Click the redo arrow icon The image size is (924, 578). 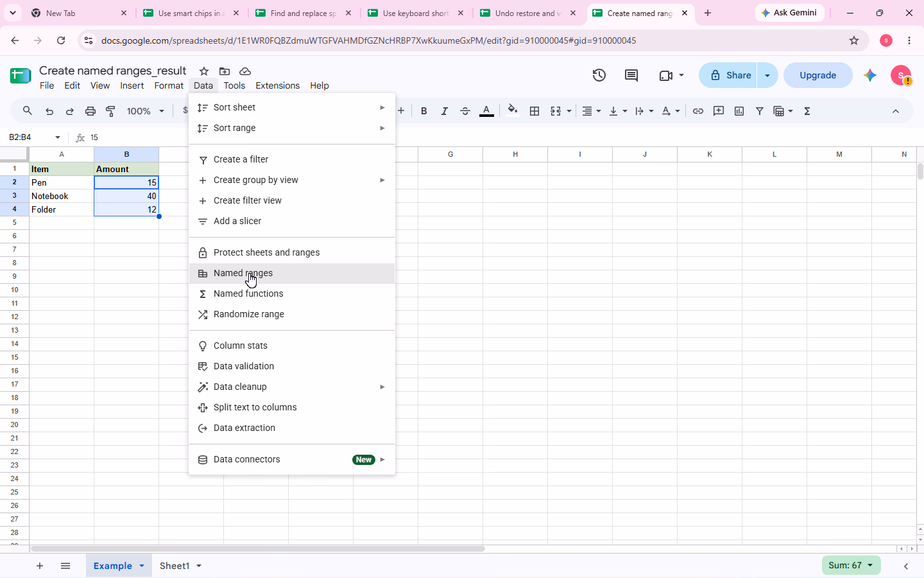[x=70, y=111]
